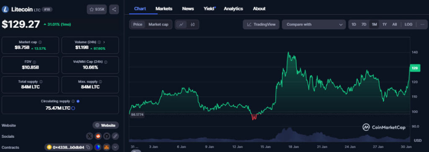Click the share icon next to the watchlist star
This screenshot has width=429, height=152.
click(x=114, y=9)
